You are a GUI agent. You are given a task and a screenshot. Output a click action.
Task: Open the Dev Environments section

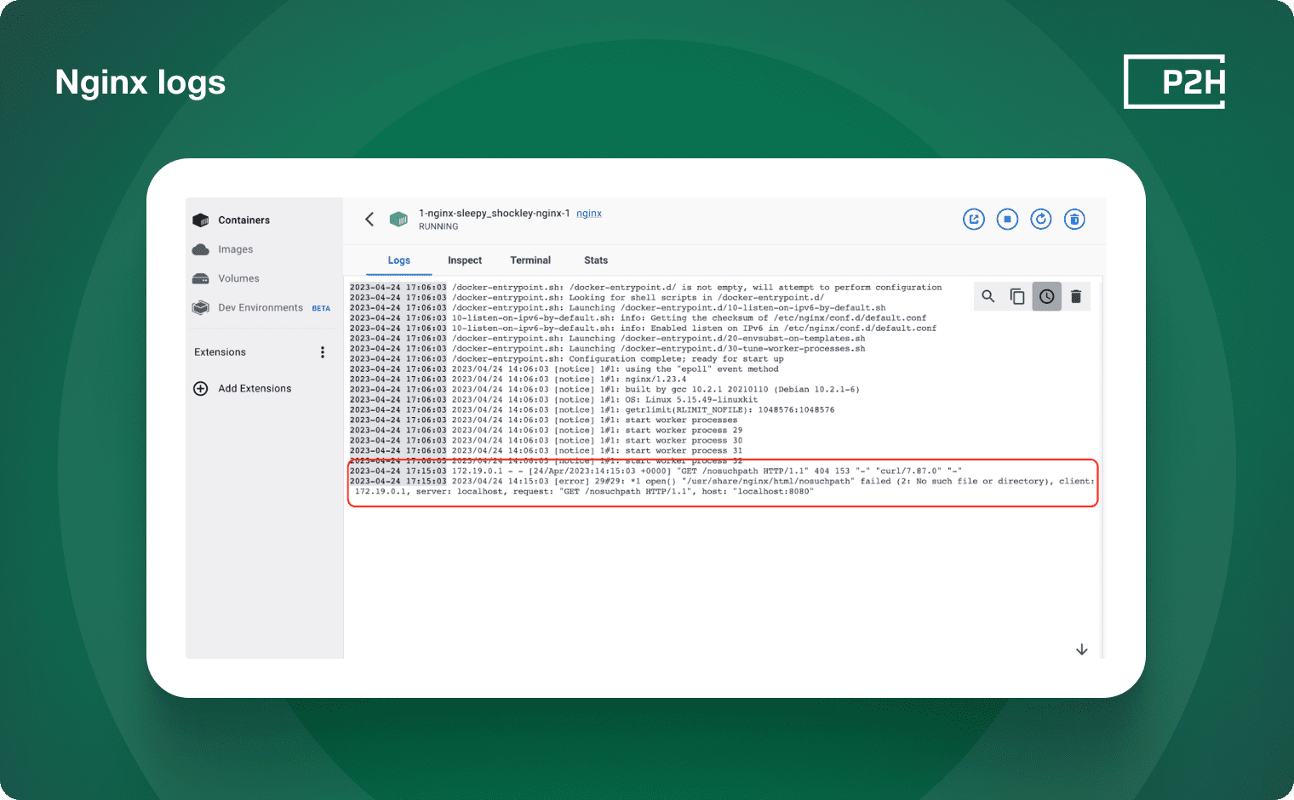[260, 307]
